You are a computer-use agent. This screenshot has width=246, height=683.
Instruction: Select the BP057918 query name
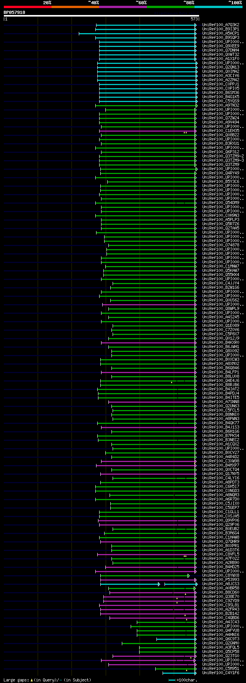click(x=14, y=12)
